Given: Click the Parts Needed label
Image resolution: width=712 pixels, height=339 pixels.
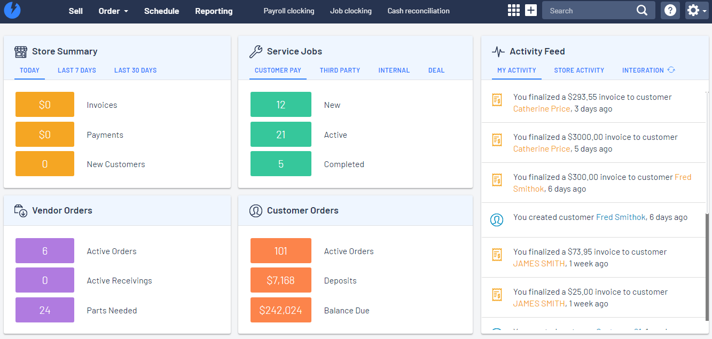Looking at the screenshot, I should point(112,311).
